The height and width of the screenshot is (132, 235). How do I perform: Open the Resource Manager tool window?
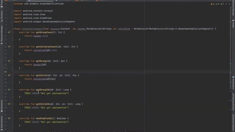click(1, 35)
